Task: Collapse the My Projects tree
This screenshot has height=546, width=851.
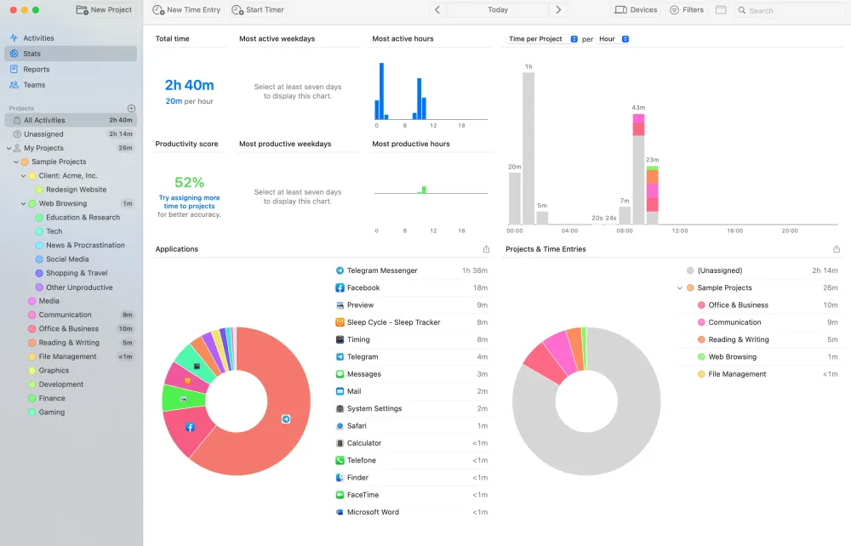Action: (x=9, y=148)
